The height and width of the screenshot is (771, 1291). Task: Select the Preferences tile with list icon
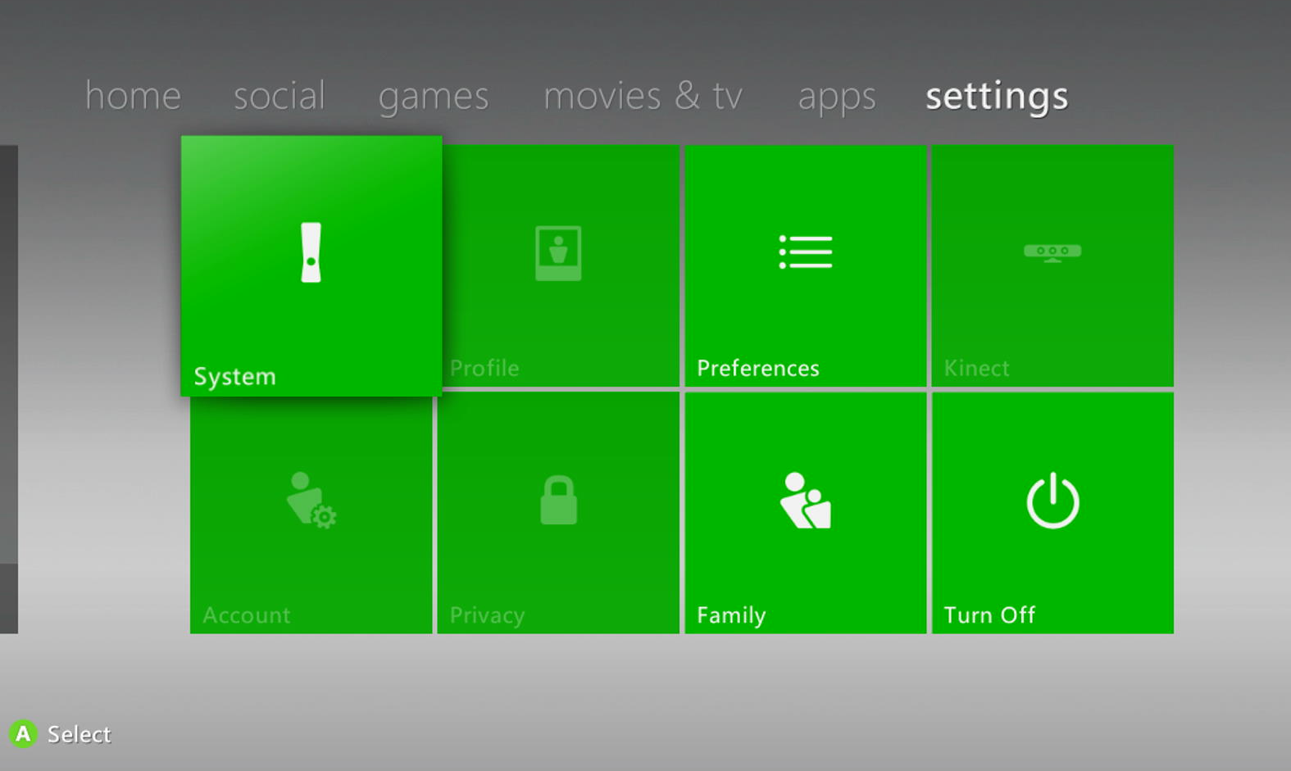[806, 265]
